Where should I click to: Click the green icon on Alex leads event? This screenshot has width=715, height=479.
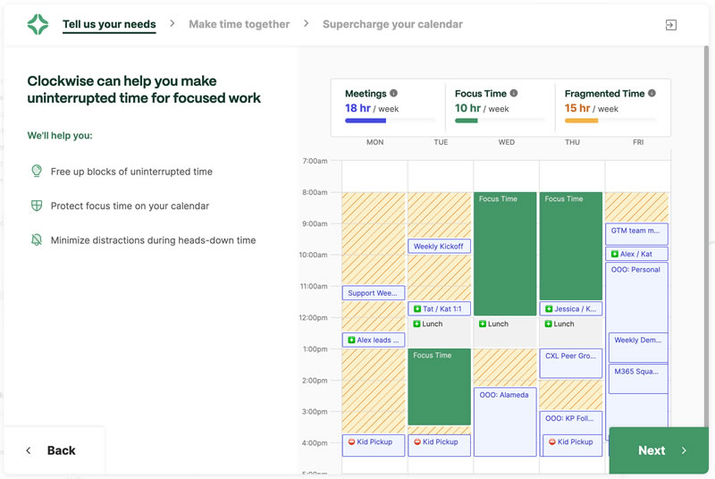point(351,340)
